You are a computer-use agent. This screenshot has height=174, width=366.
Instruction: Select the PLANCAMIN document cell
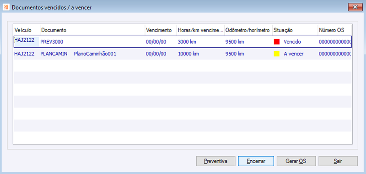click(54, 54)
